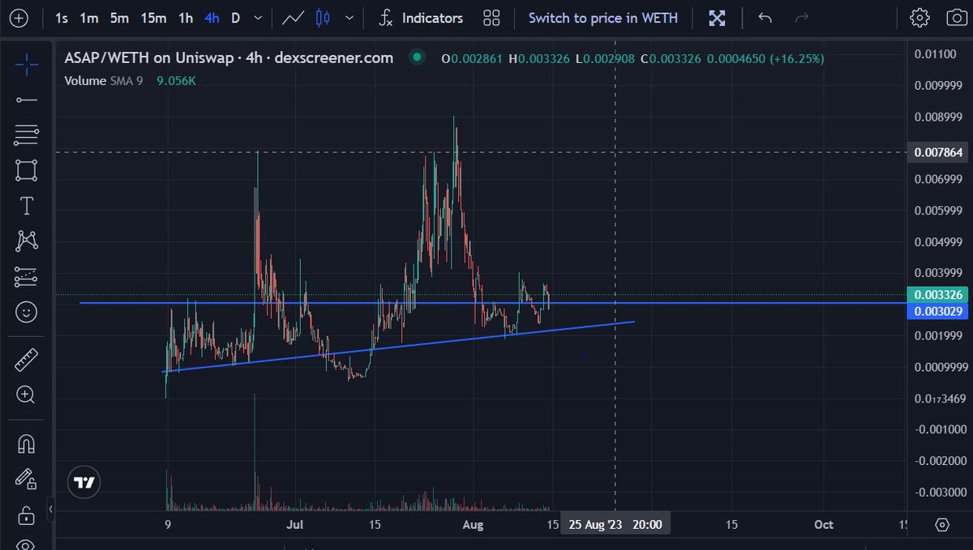Select the XABCD Pattern tool

tap(26, 241)
